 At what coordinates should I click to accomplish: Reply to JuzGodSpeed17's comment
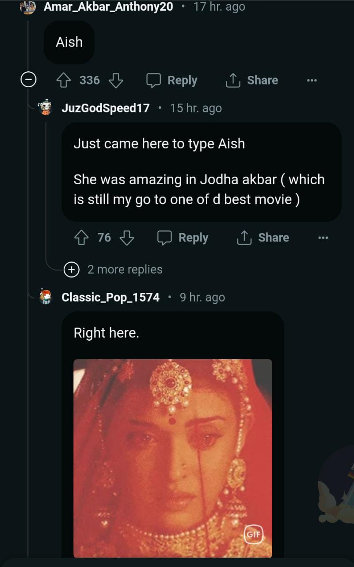pyautogui.click(x=183, y=238)
